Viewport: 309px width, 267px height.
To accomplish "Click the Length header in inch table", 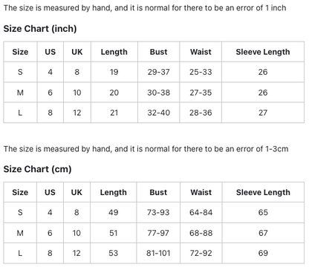I will pos(114,52).
